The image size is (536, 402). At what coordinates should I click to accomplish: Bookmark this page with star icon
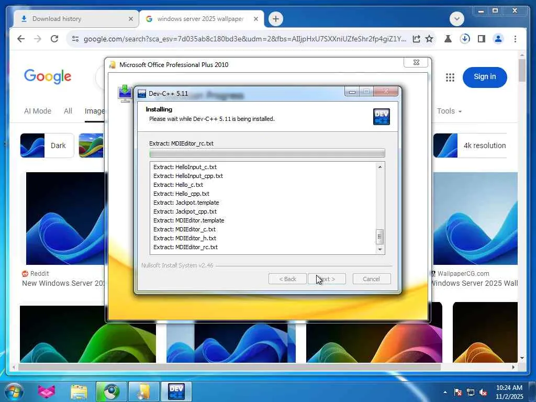429,39
